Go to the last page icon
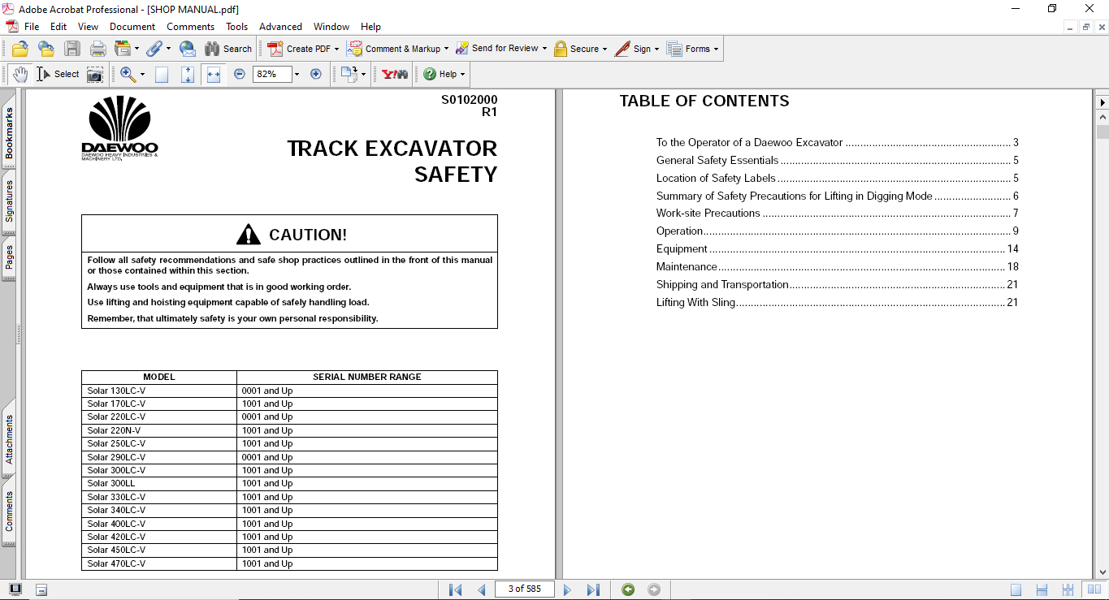1109x600 pixels. point(593,589)
